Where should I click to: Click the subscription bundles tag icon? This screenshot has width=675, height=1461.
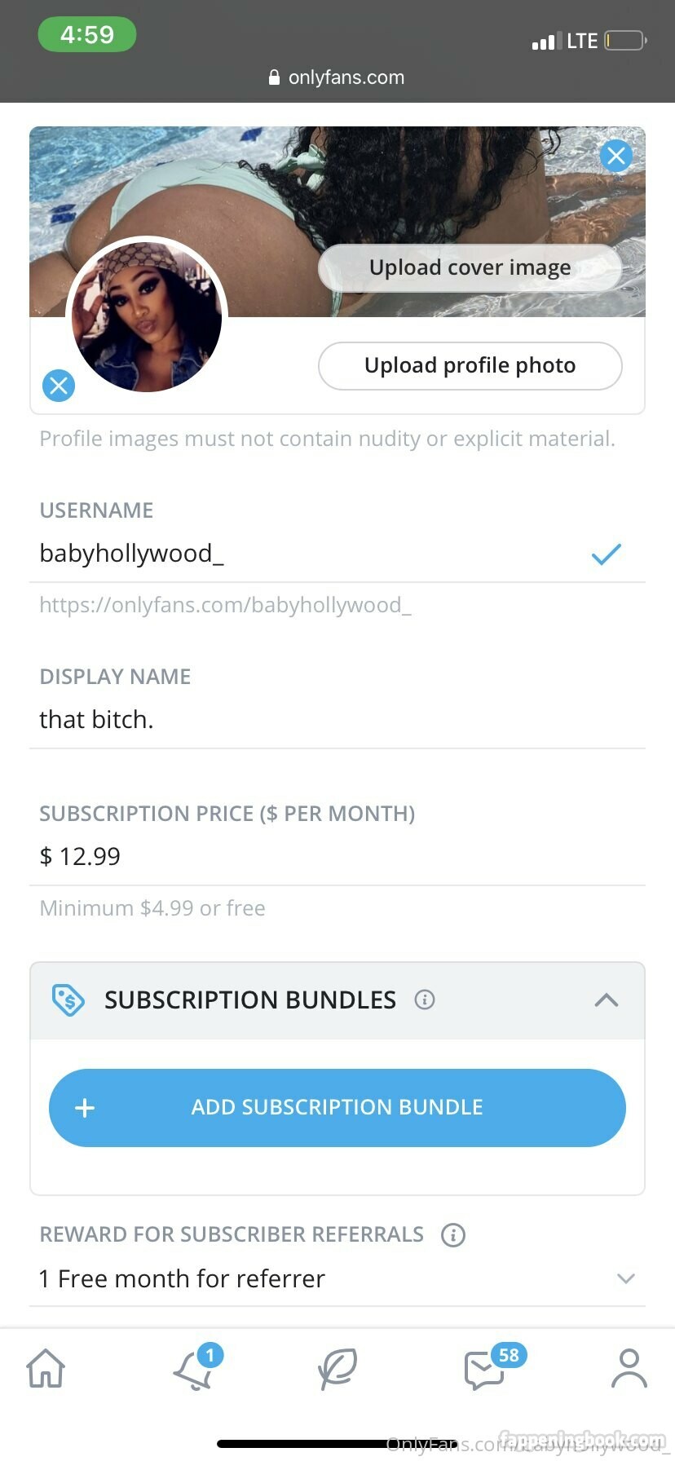(x=68, y=1000)
